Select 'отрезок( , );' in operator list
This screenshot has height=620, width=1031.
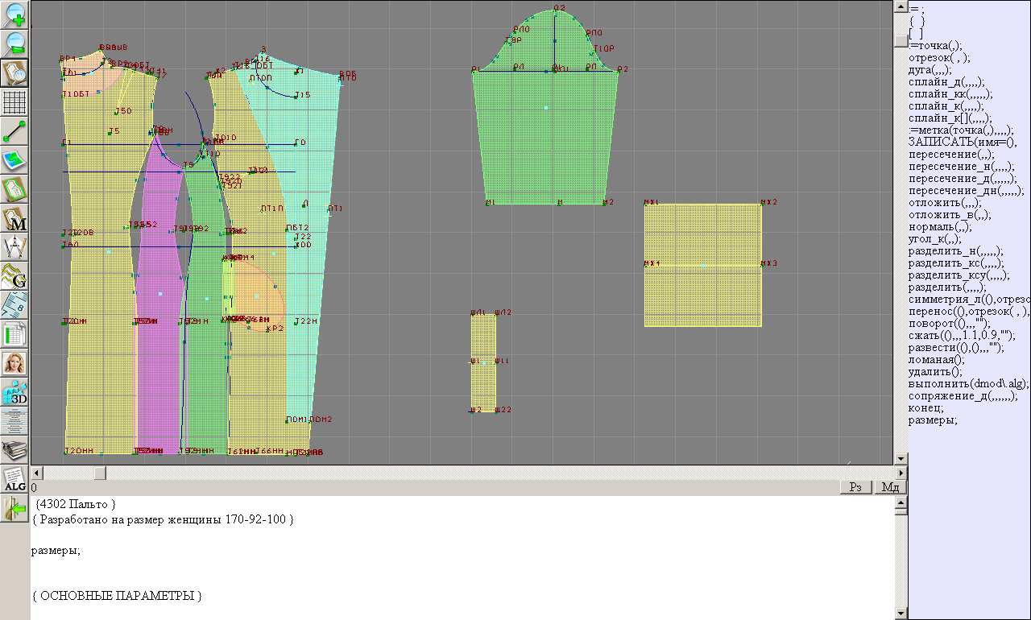tap(939, 57)
